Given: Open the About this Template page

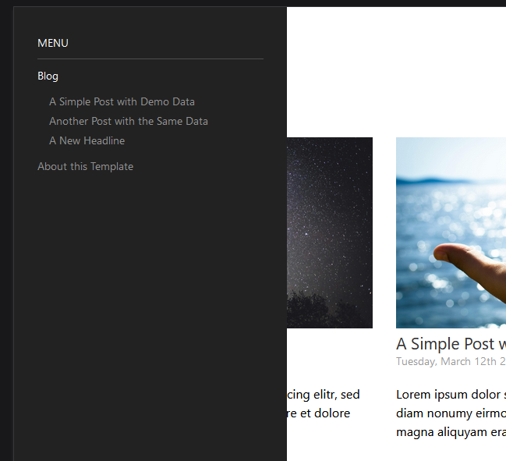Looking at the screenshot, I should pos(85,167).
